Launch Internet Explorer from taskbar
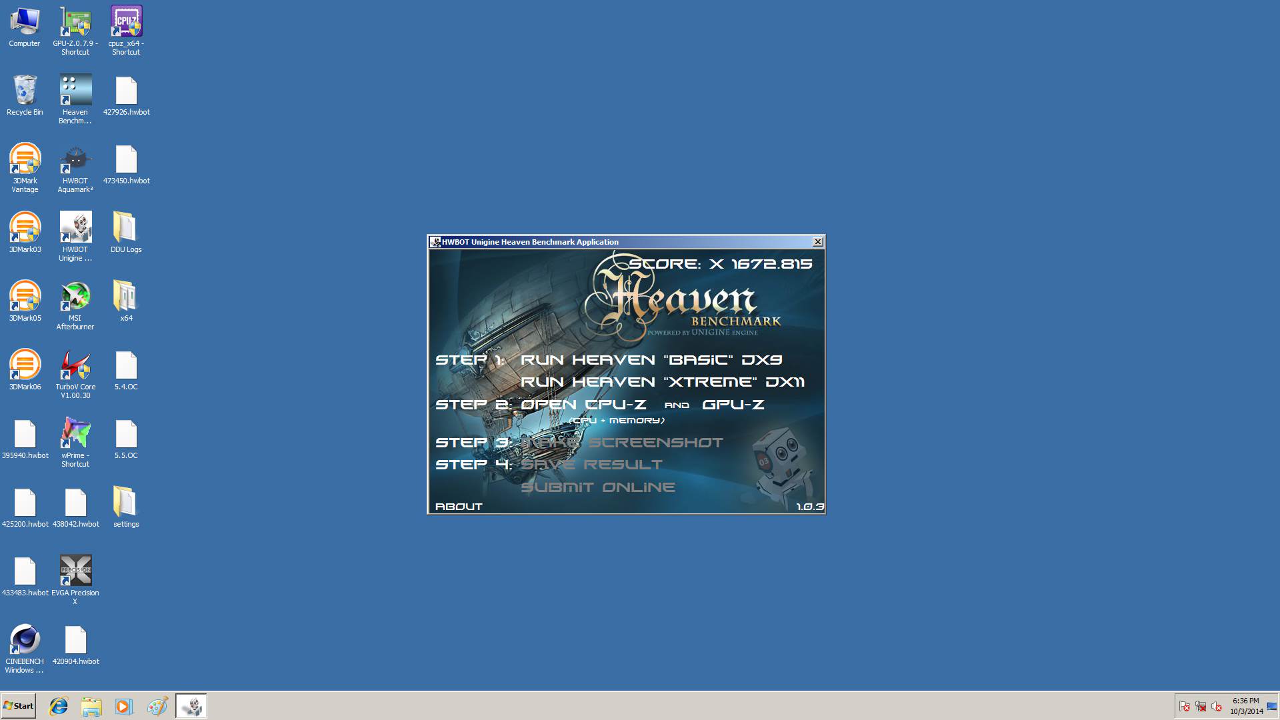The height and width of the screenshot is (720, 1280). coord(59,706)
